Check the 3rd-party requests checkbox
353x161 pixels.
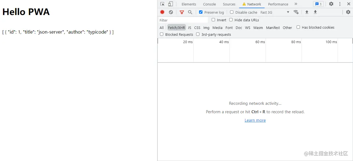click(198, 34)
